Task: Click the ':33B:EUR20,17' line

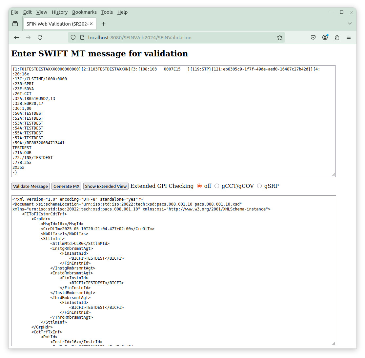Action: pyautogui.click(x=28, y=104)
